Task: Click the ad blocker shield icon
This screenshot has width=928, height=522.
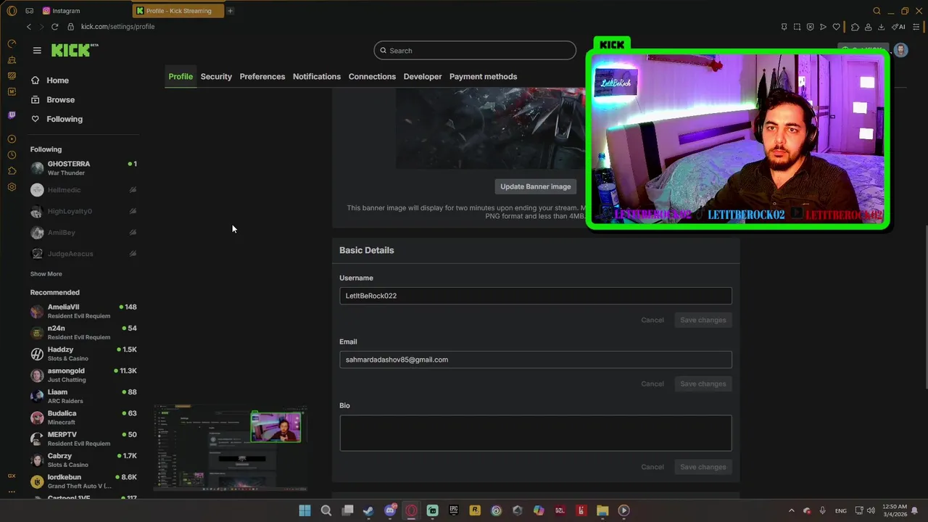Action: (810, 27)
